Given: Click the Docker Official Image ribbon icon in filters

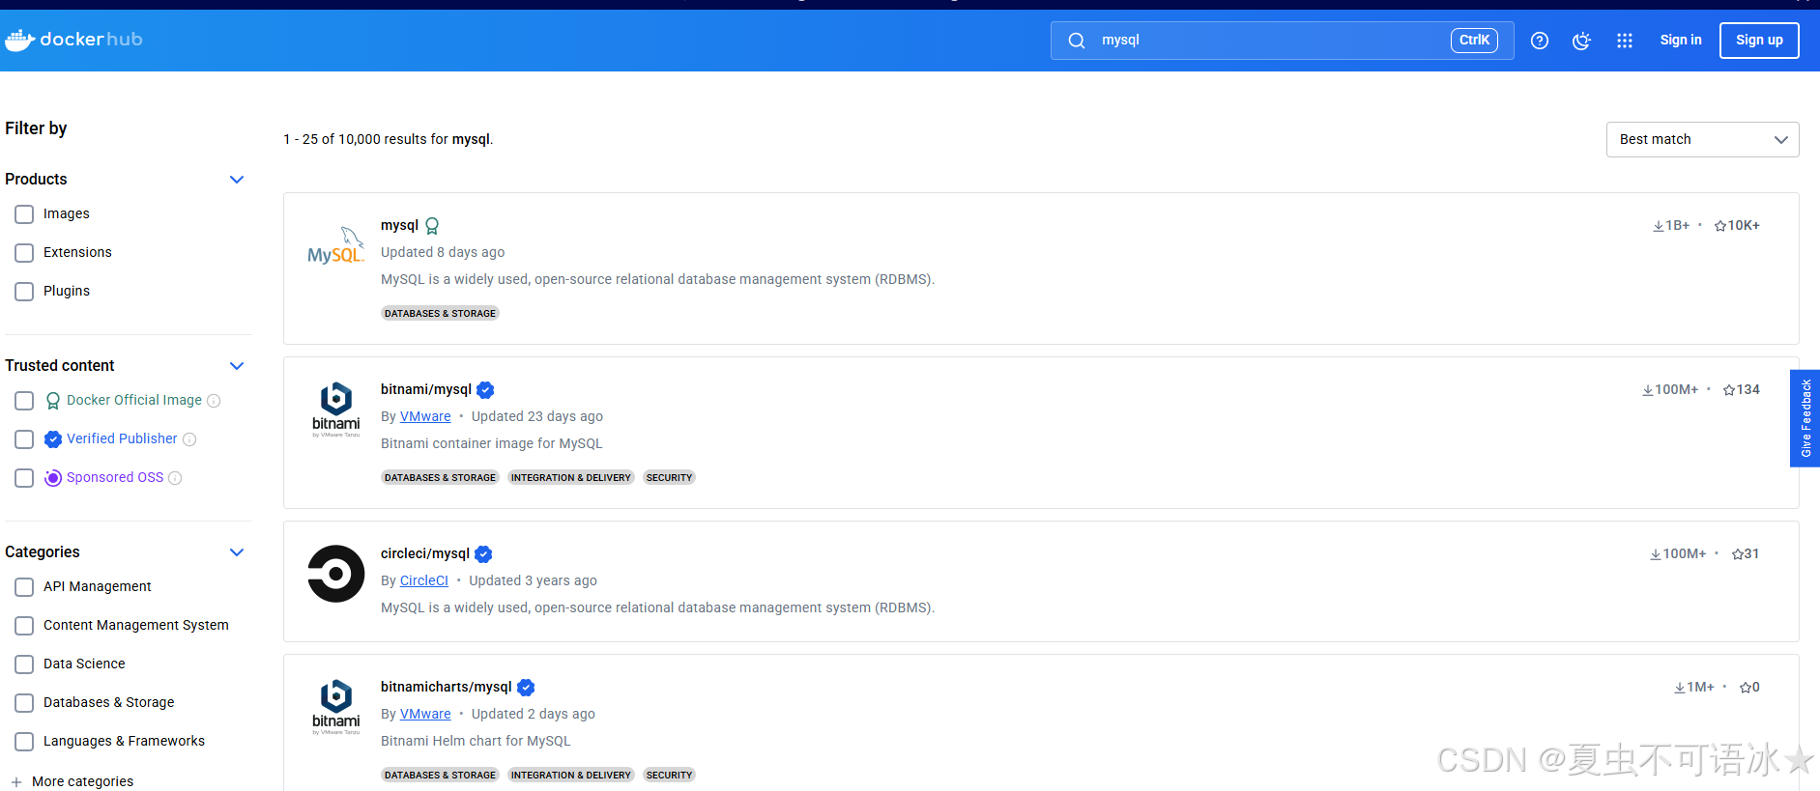Looking at the screenshot, I should (53, 401).
